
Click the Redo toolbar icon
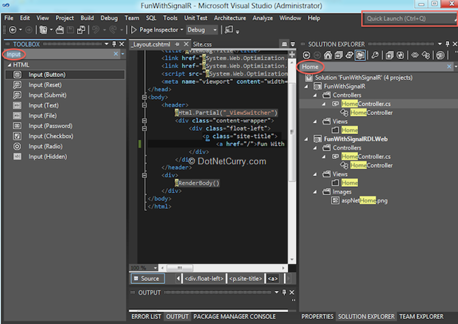pos(113,30)
